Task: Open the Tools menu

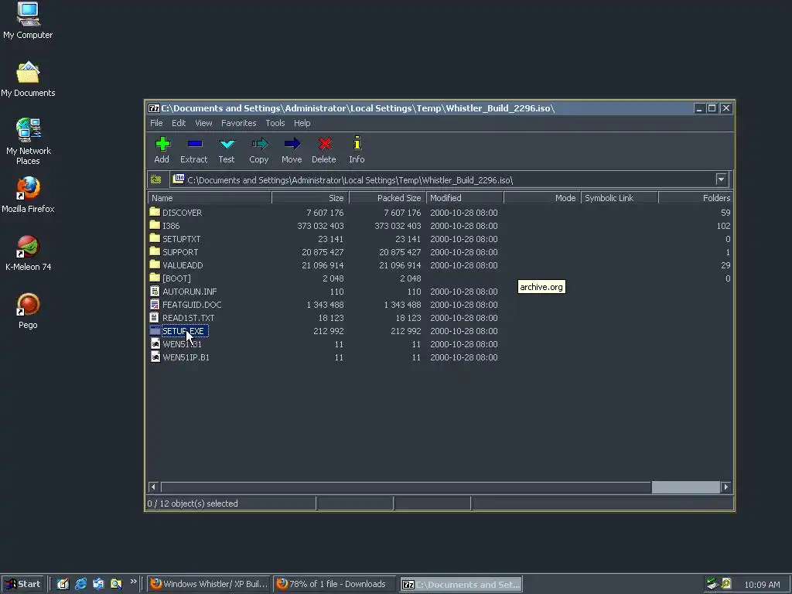Action: coord(275,123)
